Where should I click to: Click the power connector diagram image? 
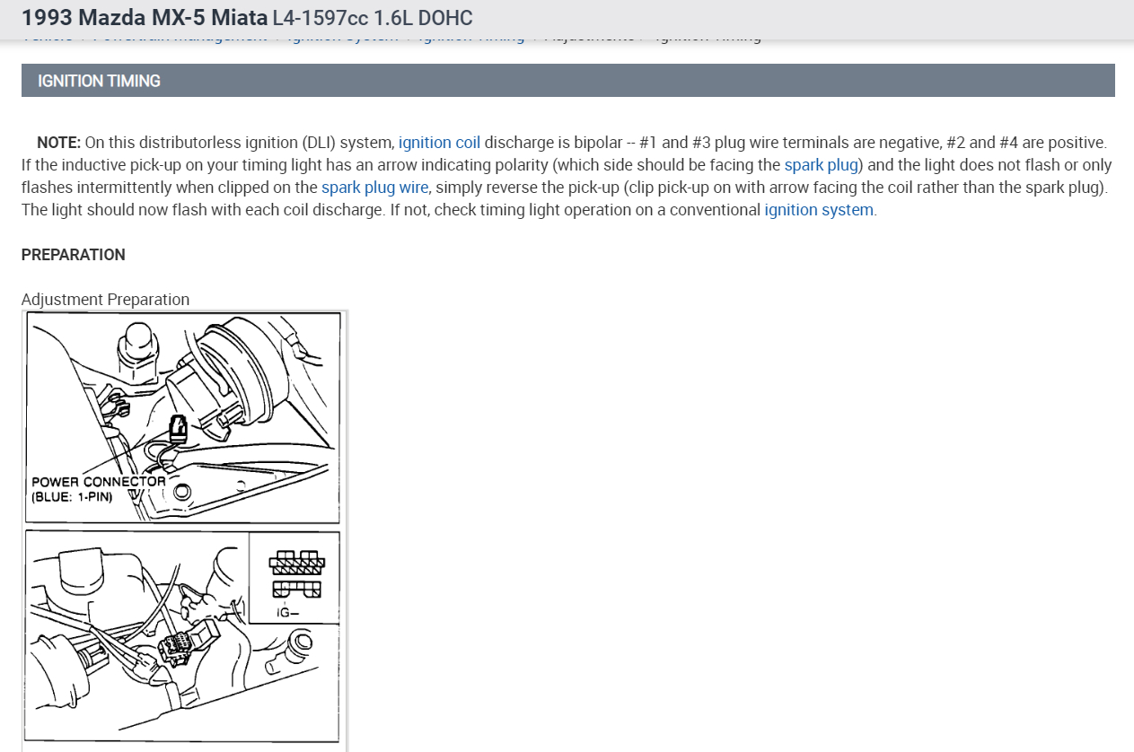pos(183,417)
